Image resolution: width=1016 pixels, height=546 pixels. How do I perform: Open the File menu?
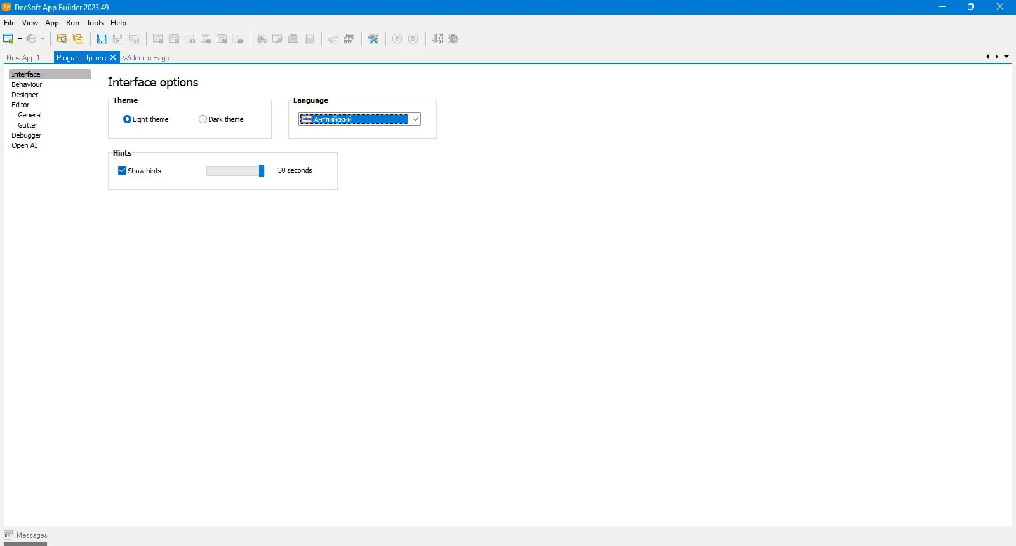pyautogui.click(x=10, y=23)
